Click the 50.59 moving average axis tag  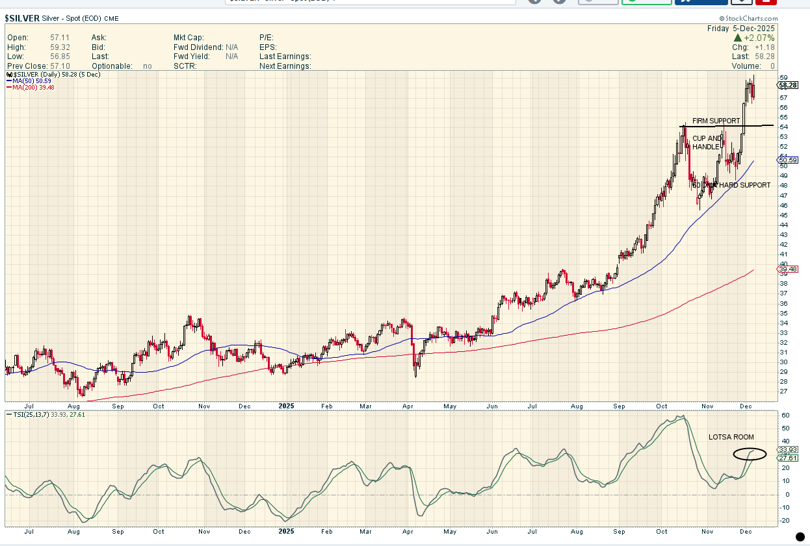(787, 160)
